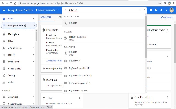176x109 pixels.
Task: Expand Security submenu arrow
Action: [33, 75]
